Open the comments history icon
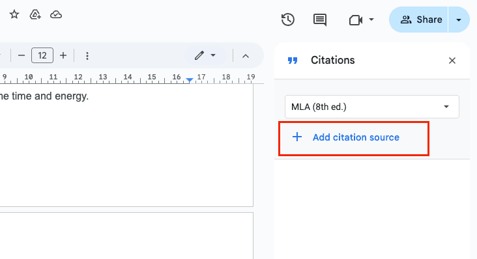The height and width of the screenshot is (259, 477). (320, 20)
